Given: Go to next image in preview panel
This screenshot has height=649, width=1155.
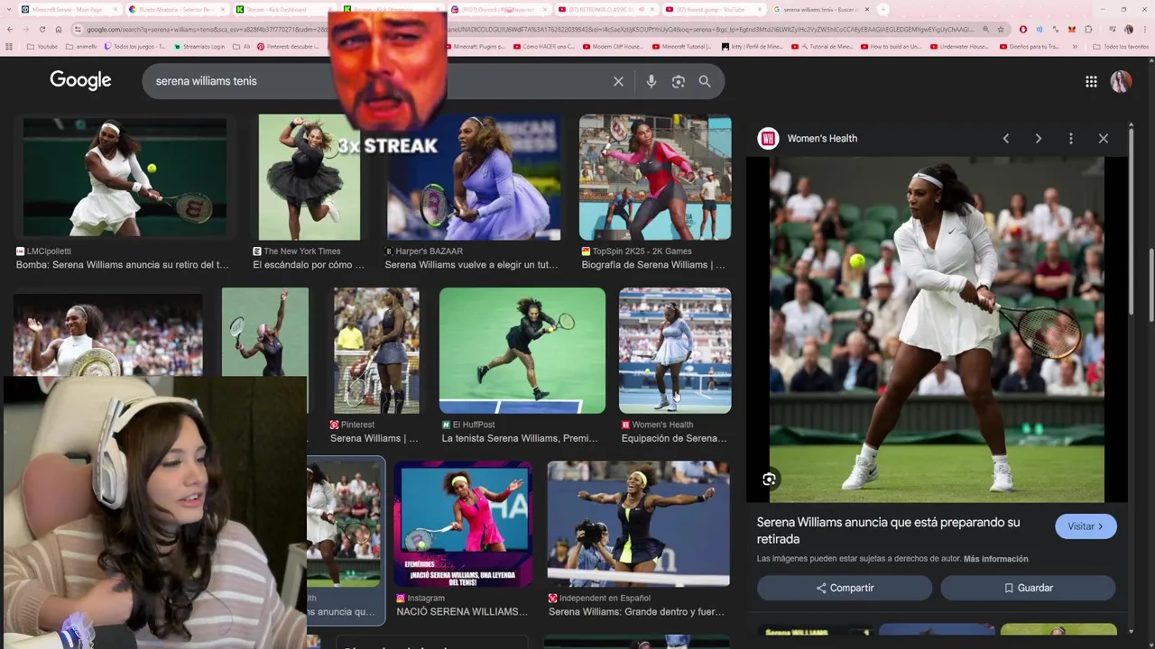Looking at the screenshot, I should 1038,138.
